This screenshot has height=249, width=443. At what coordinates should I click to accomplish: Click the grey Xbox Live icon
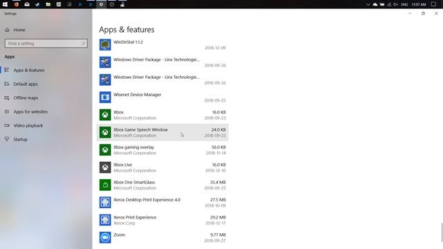105,167
